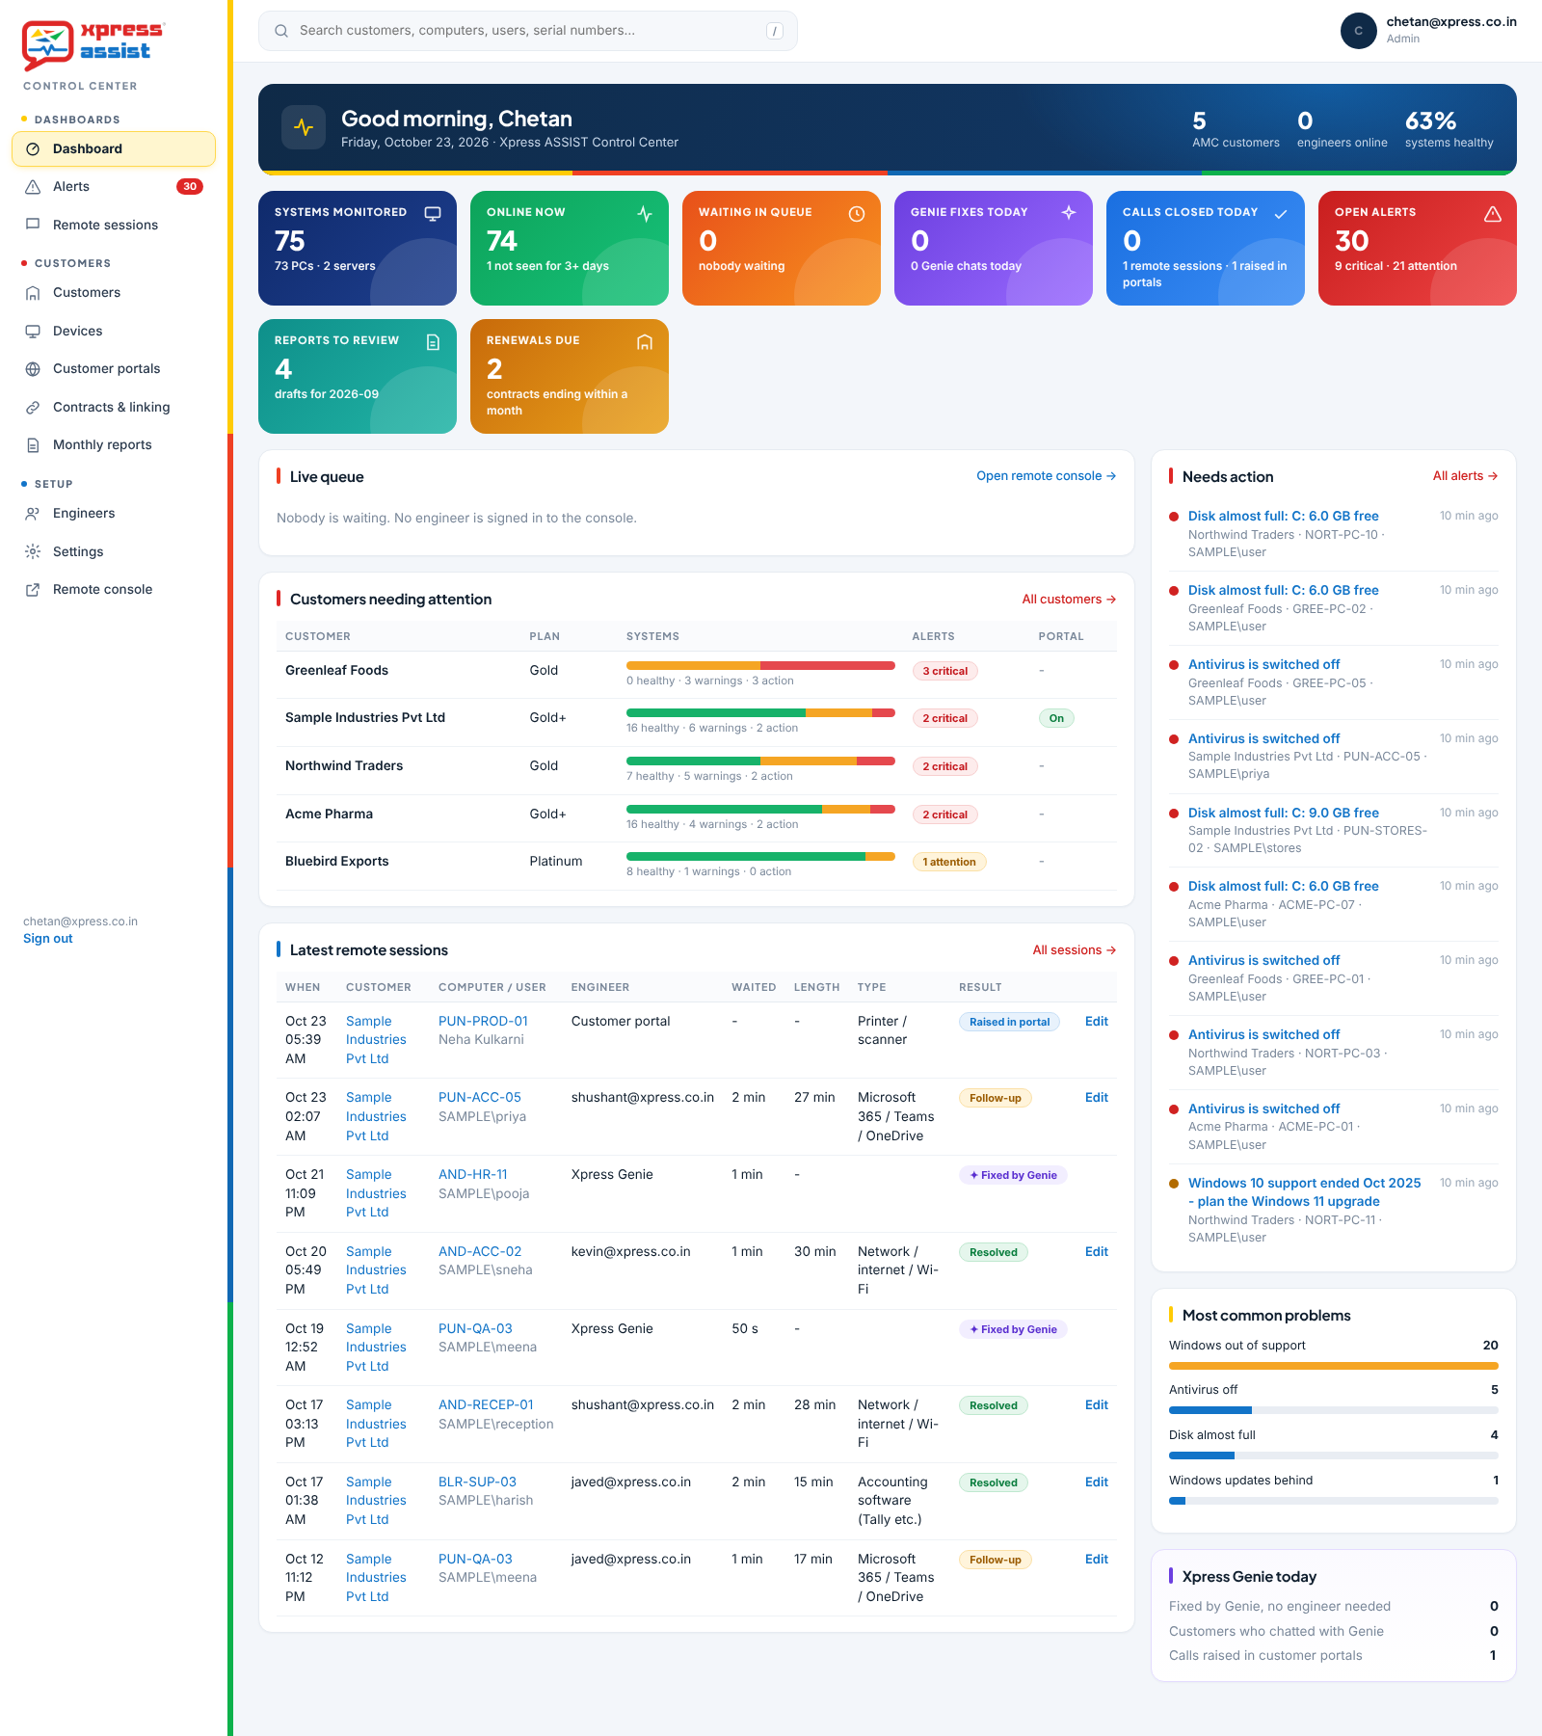Click the Remote console external-link icon
Image resolution: width=1542 pixels, height=1736 pixels.
click(x=33, y=590)
